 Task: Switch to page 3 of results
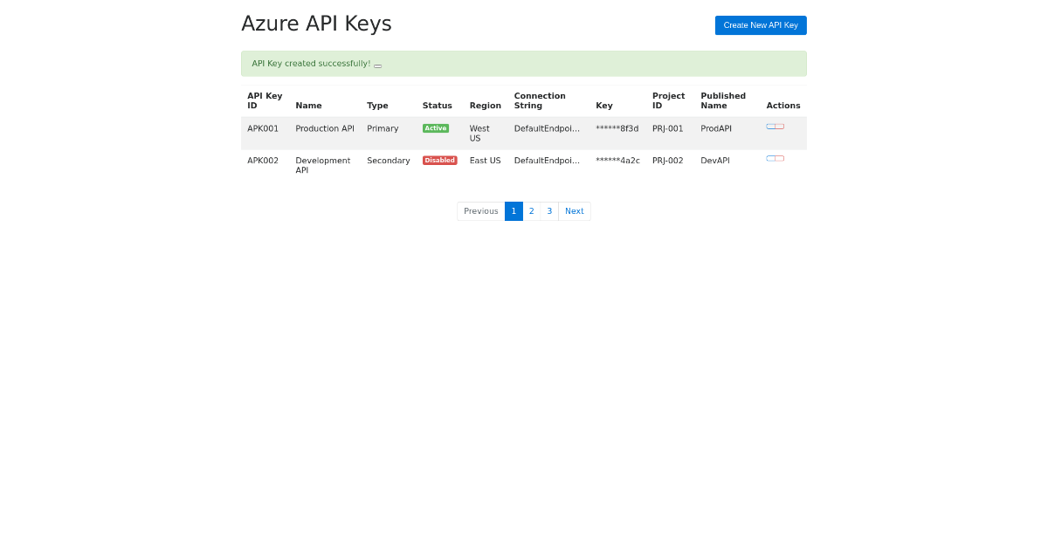click(548, 211)
